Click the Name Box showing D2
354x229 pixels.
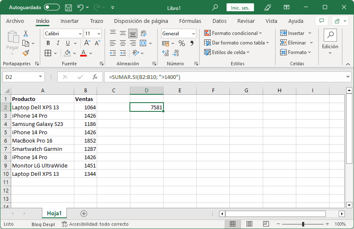coord(24,77)
